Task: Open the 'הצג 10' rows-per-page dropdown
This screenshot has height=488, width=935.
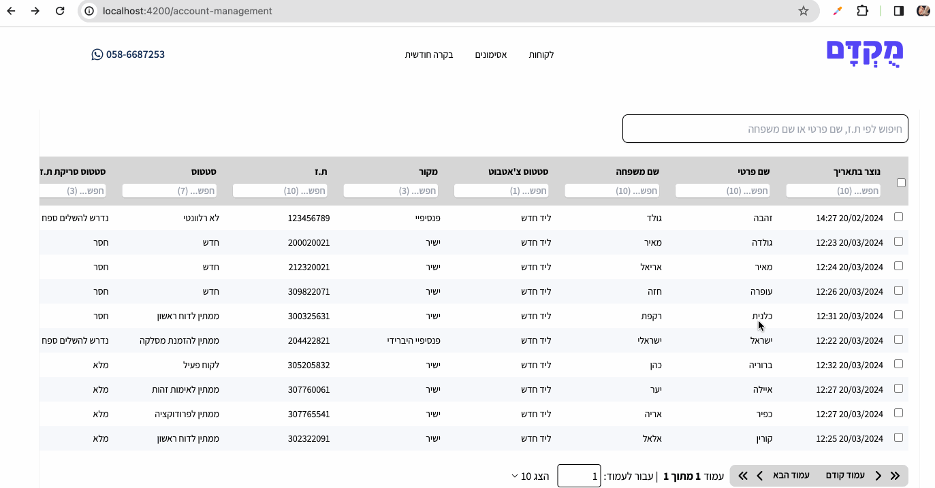Action: [x=530, y=476]
